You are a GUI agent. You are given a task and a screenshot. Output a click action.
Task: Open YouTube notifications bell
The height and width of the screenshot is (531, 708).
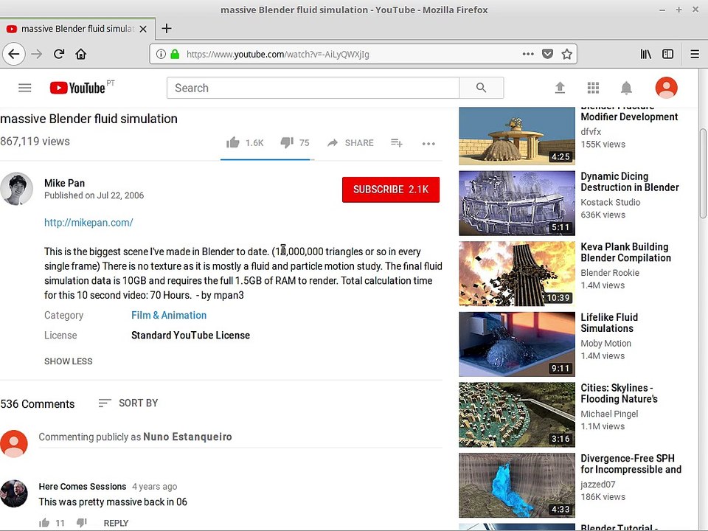(626, 88)
